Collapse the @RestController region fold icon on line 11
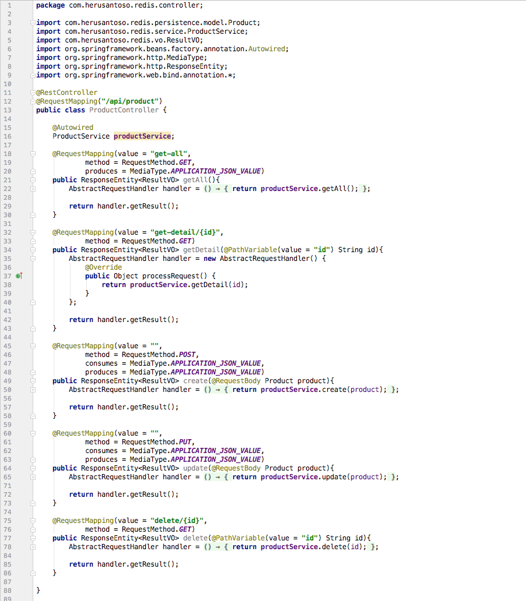526x601 pixels. pyautogui.click(x=33, y=92)
